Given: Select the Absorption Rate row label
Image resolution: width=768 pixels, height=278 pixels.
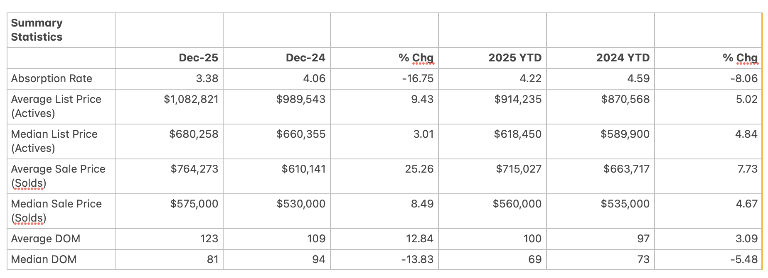Looking at the screenshot, I should (x=52, y=78).
